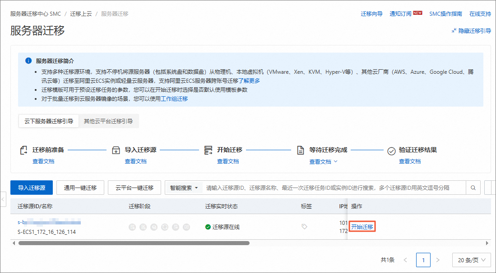Switch to 其他云平台迁移引导 tab

(108, 121)
